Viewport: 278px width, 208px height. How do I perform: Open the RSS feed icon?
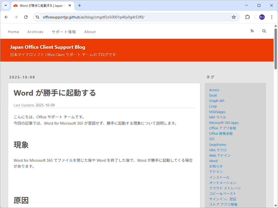tap(252, 31)
